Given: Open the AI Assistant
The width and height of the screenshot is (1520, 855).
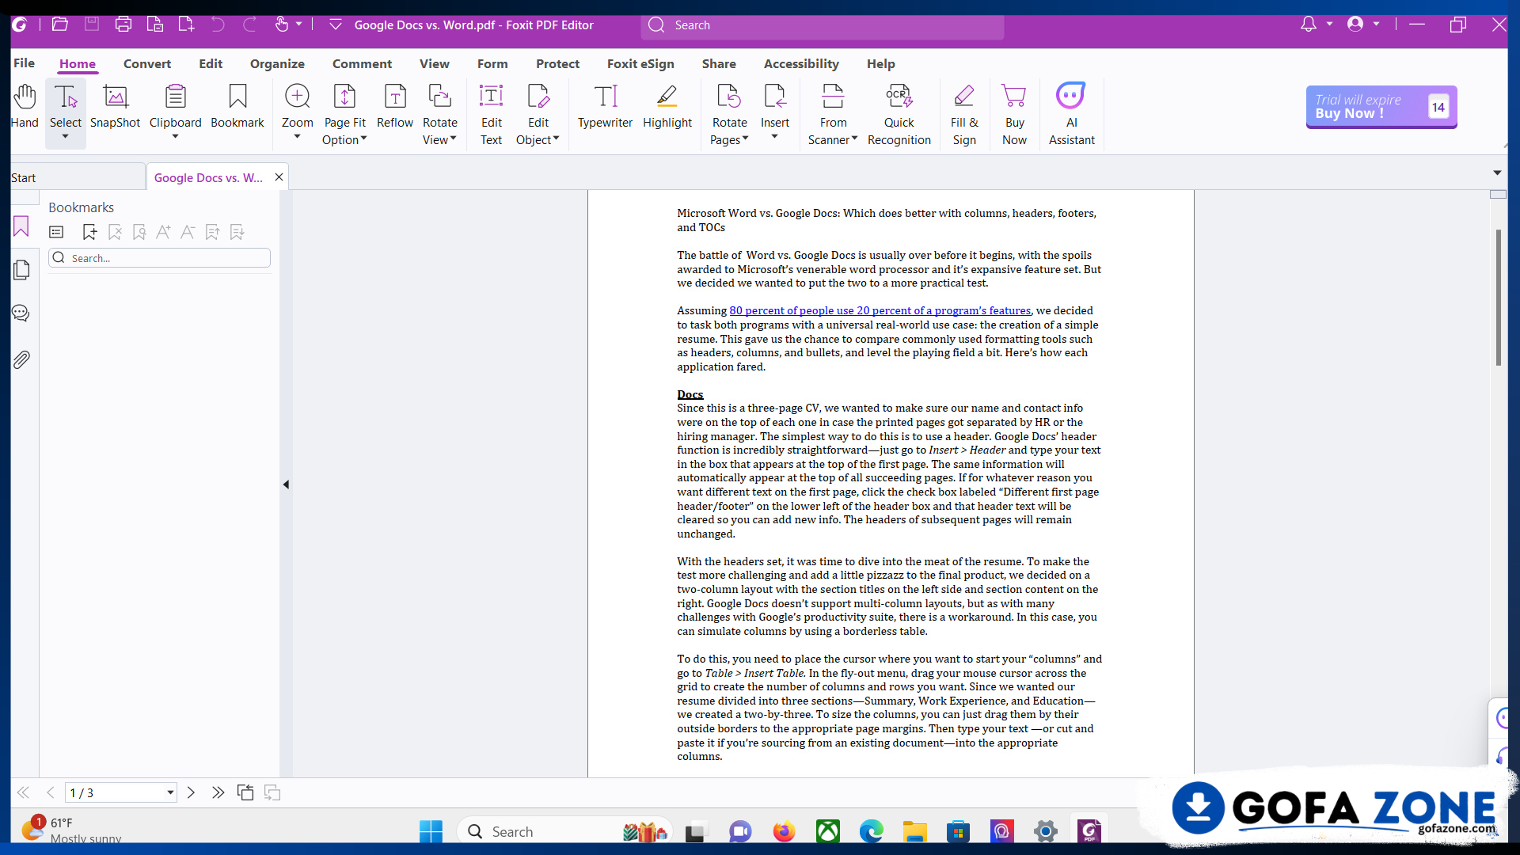Looking at the screenshot, I should pos(1072,115).
